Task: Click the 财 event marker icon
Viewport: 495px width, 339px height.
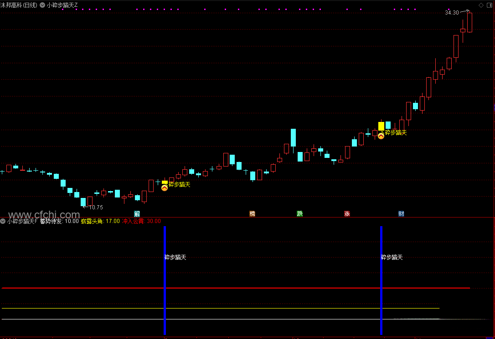Action: [401, 213]
